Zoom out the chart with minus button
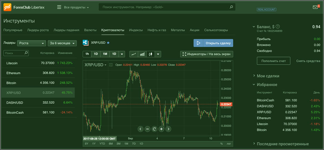Viewport: 324px width, 150px height. point(147,129)
